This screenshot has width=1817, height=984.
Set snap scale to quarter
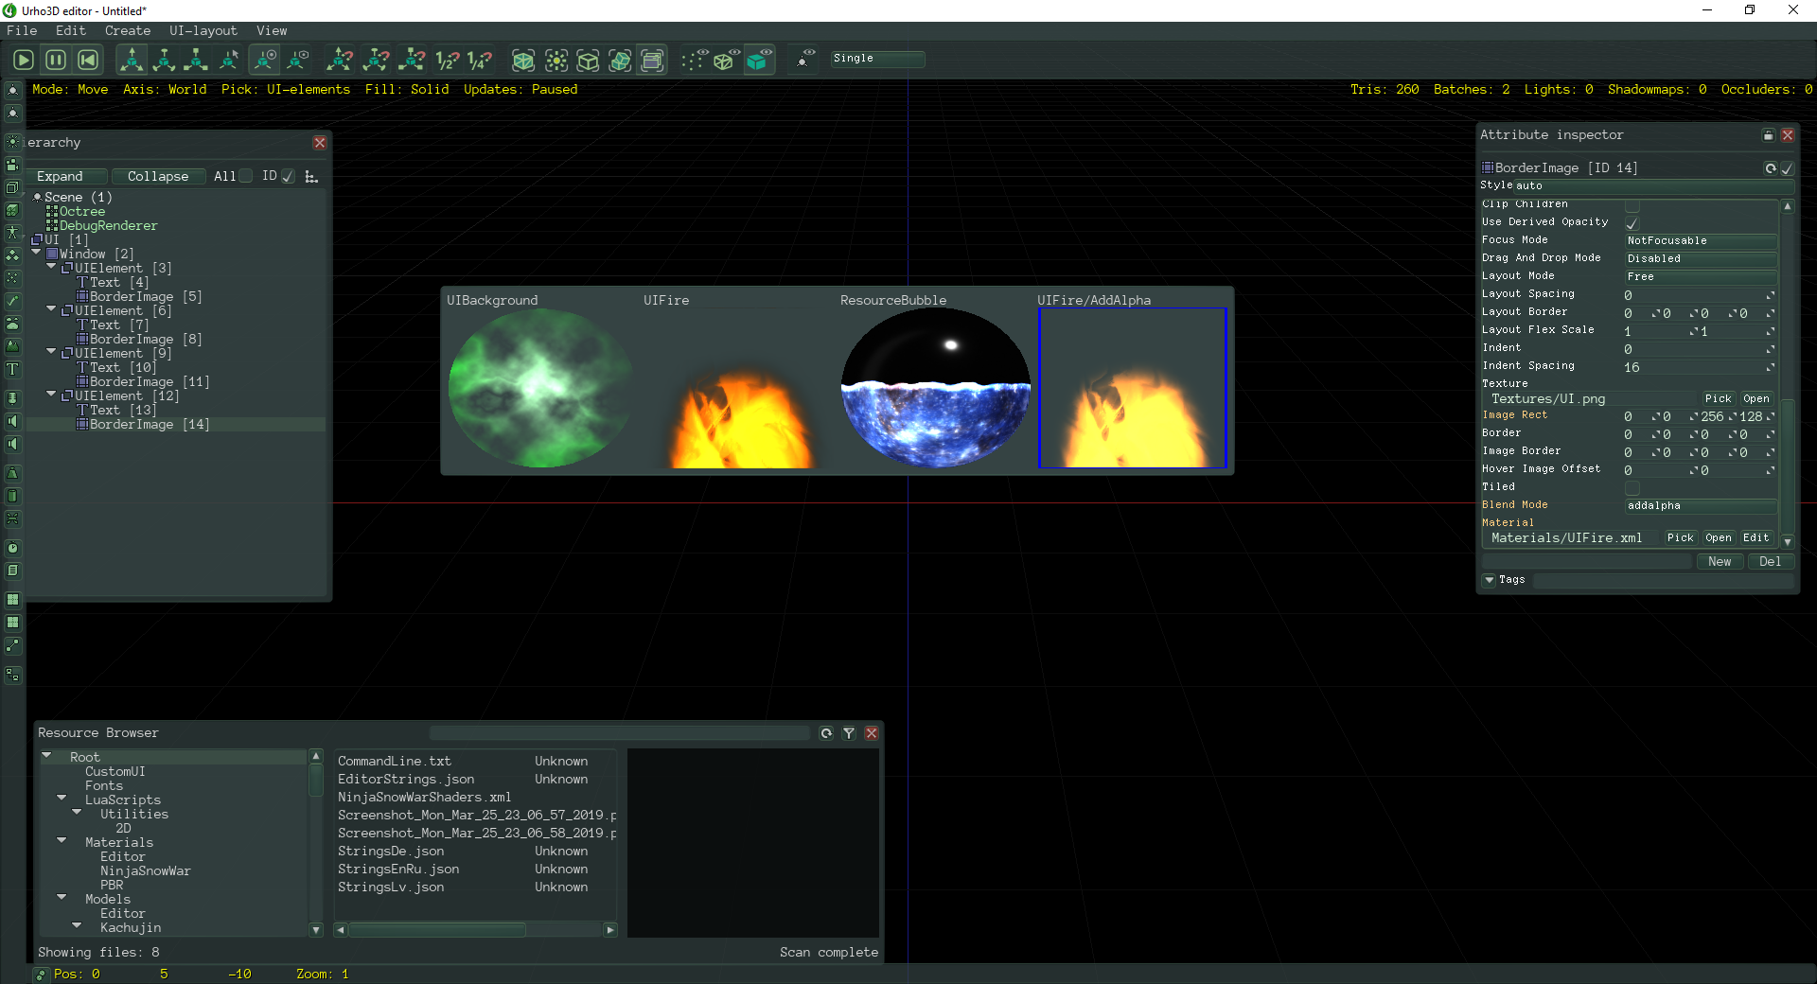pyautogui.click(x=480, y=60)
